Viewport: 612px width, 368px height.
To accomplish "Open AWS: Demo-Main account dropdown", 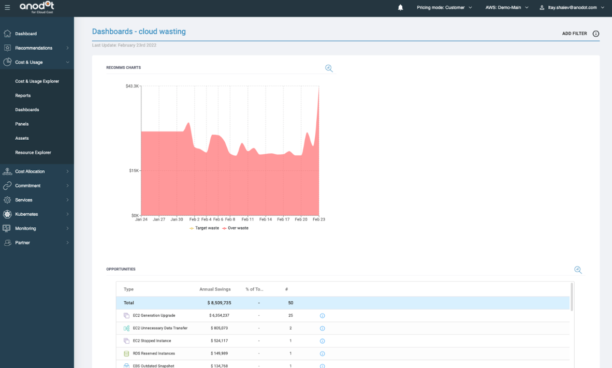I will coord(506,7).
